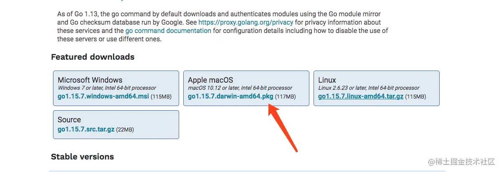Click the (117MB) size label
501x172 pixels.
(x=286, y=97)
